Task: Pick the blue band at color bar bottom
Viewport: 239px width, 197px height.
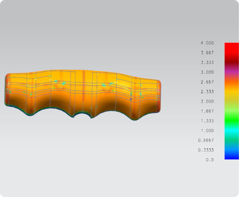Action: pos(231,156)
